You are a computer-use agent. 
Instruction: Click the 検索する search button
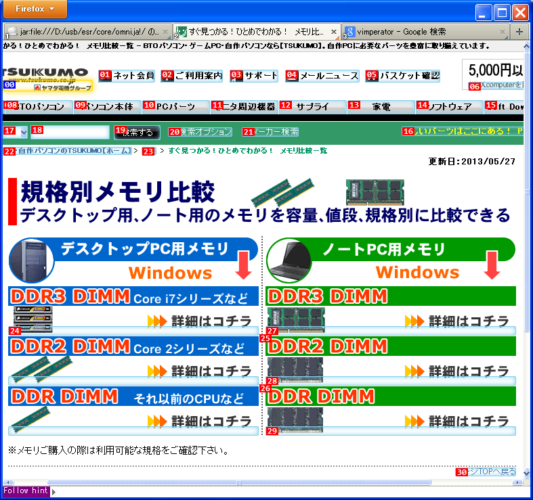pyautogui.click(x=137, y=133)
